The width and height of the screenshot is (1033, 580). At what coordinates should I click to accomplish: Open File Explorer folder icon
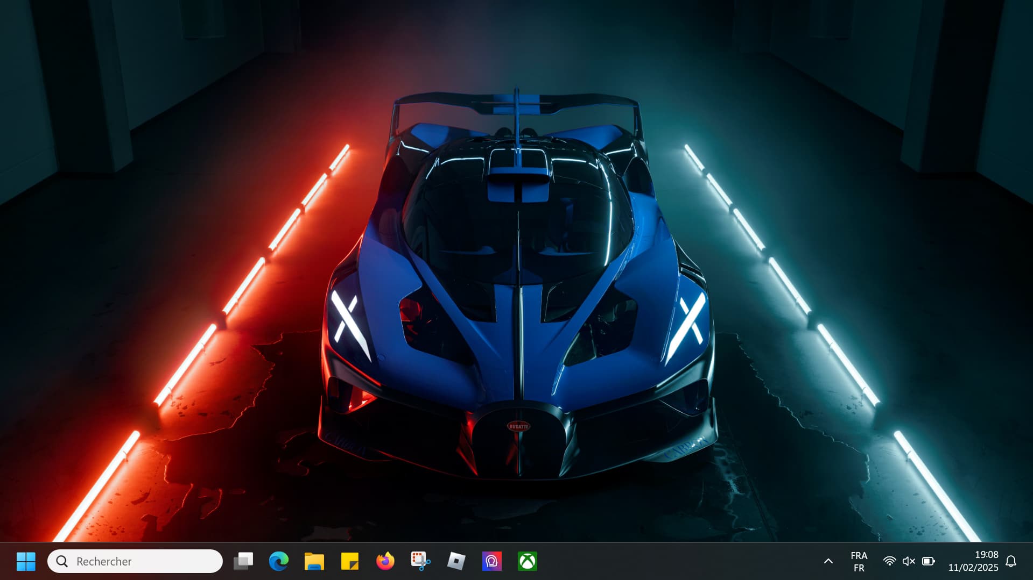314,561
